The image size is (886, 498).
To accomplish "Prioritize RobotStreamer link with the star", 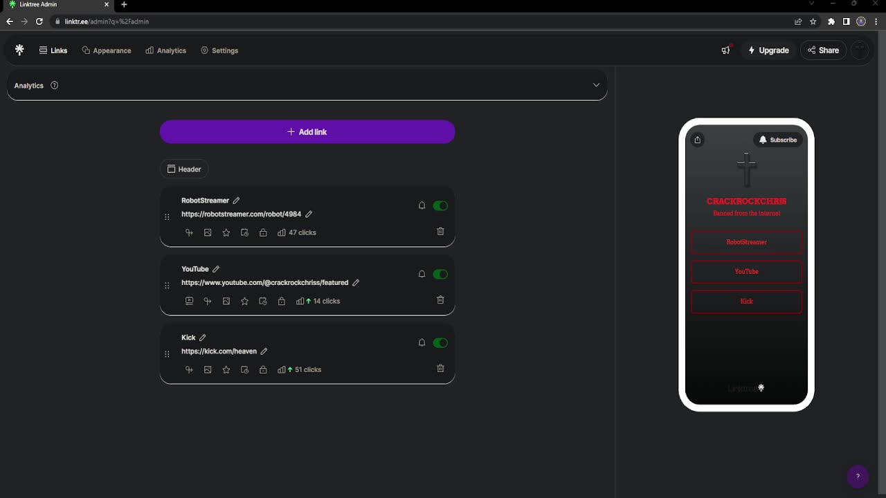I will (226, 232).
